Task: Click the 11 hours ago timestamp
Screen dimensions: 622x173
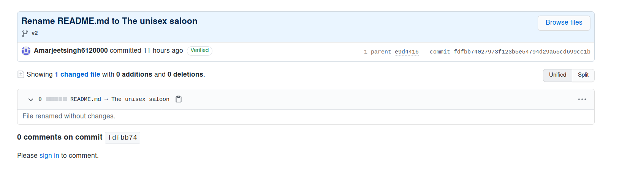Action: click(163, 50)
